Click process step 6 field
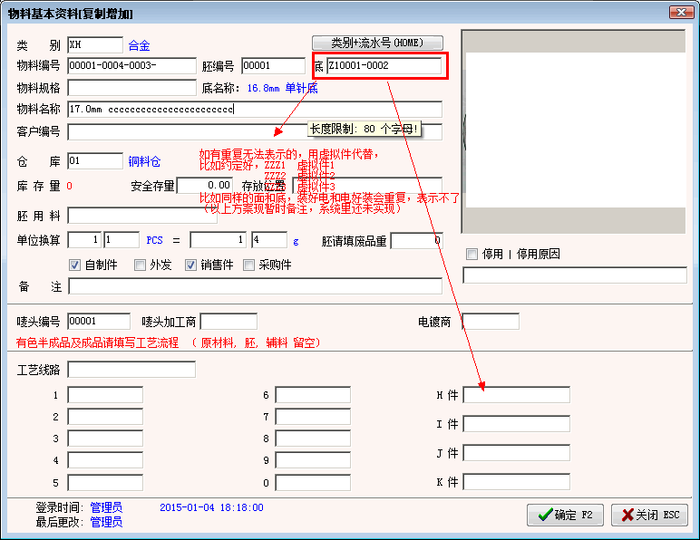This screenshot has width=700, height=540. click(x=313, y=395)
